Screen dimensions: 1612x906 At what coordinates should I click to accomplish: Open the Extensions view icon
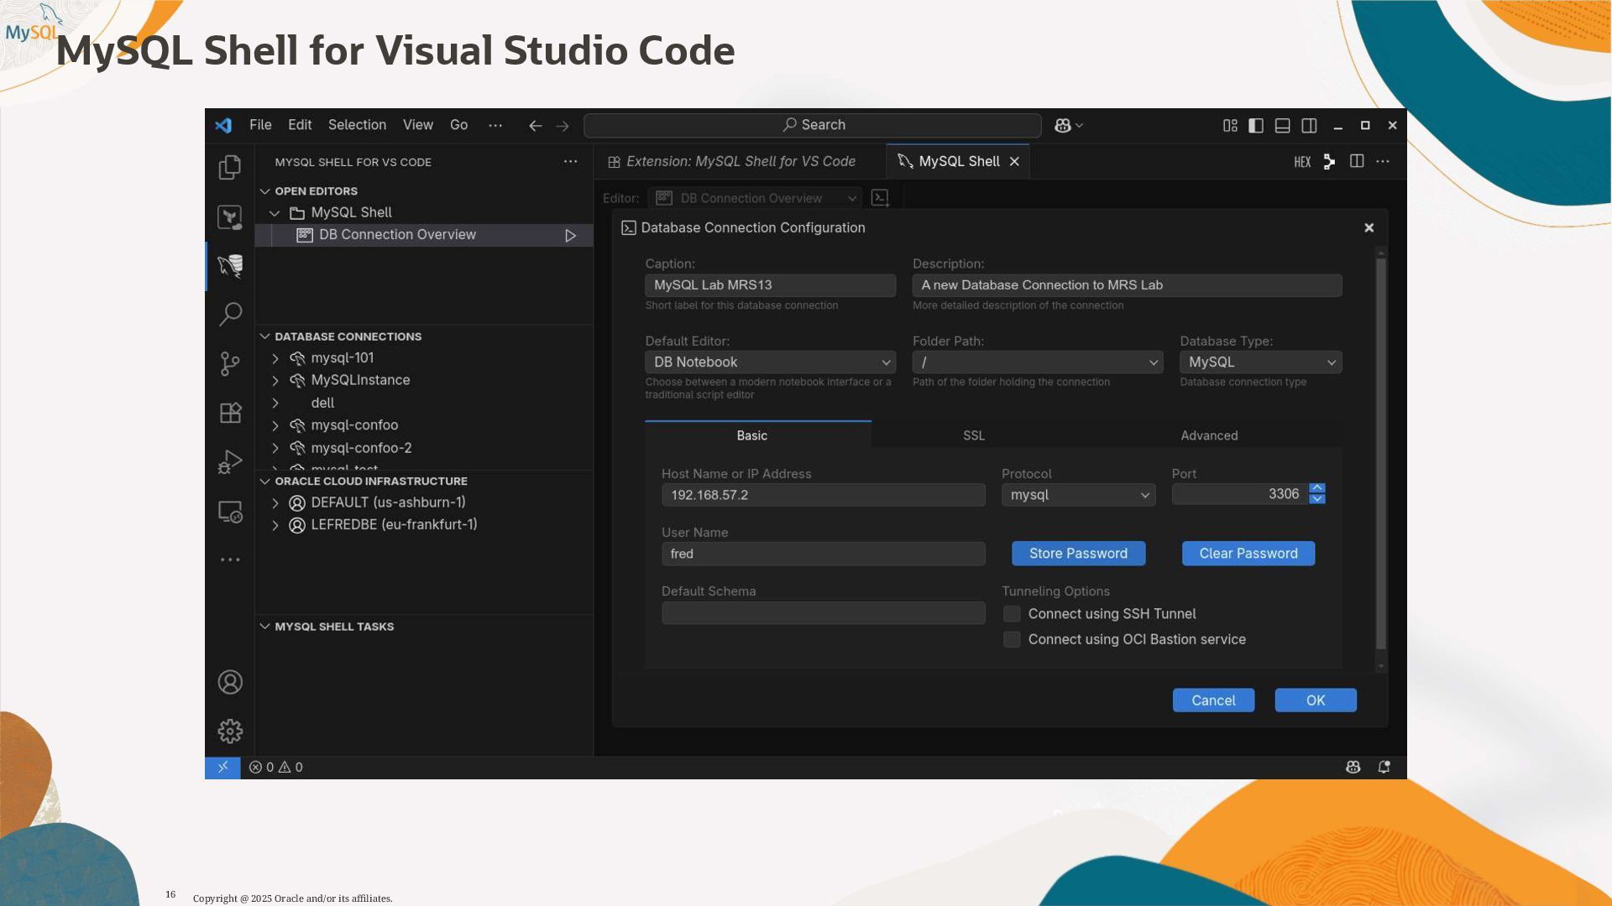230,413
